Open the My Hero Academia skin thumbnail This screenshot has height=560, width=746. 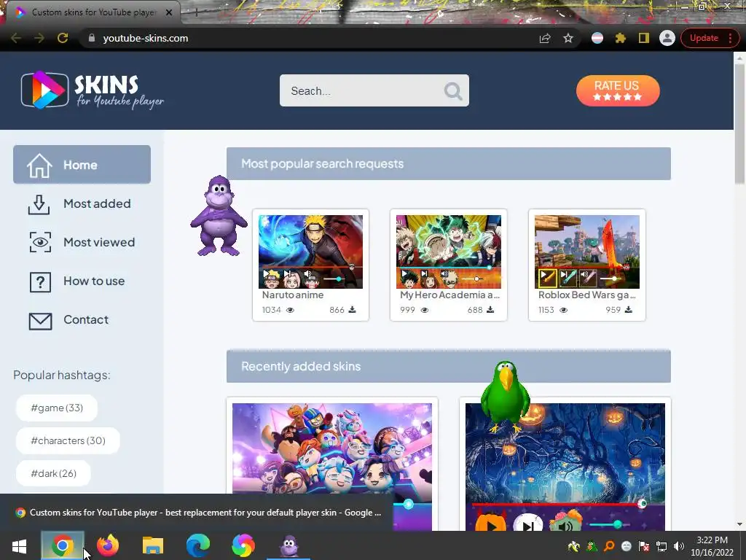449,252
